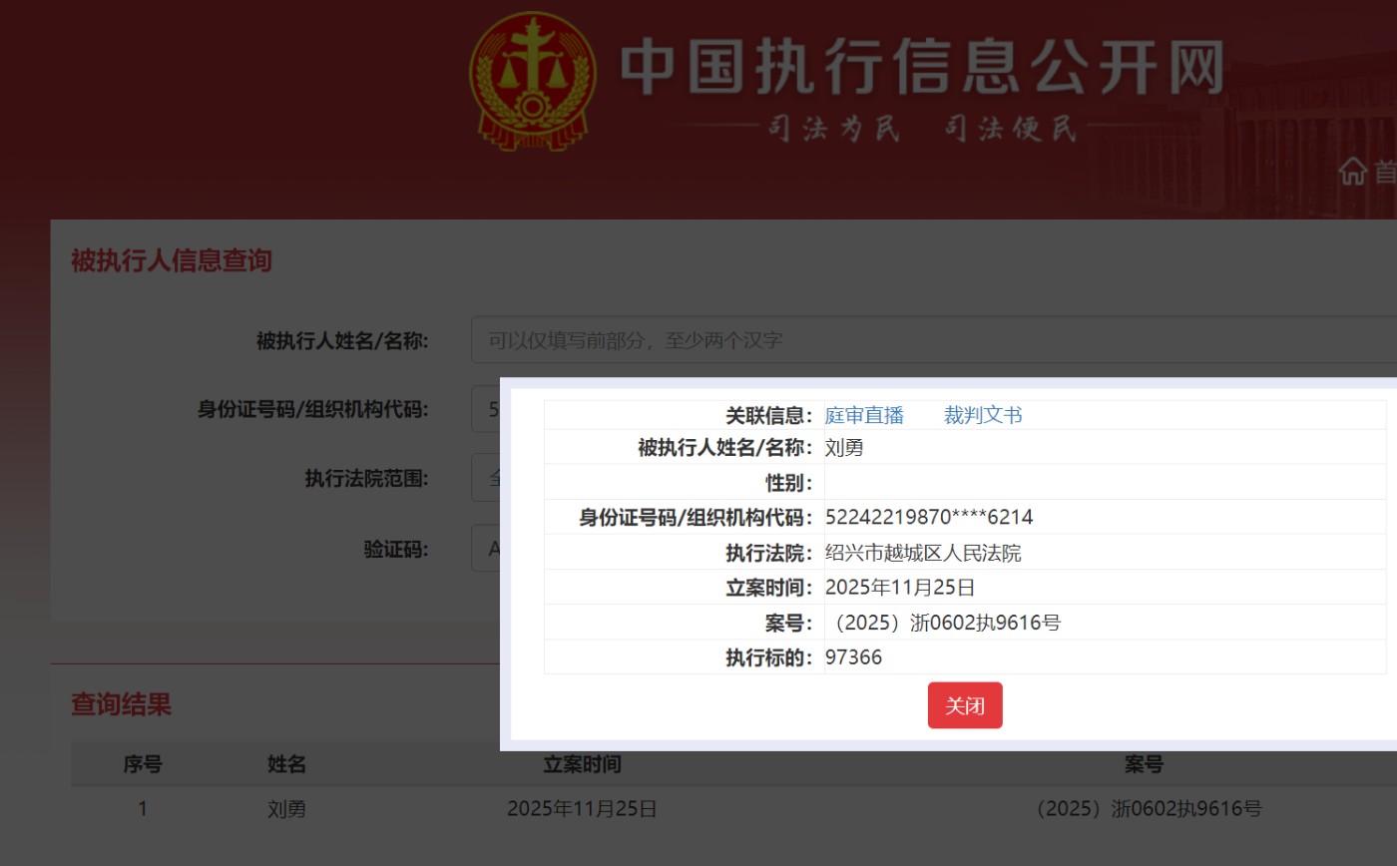Click the national court emblem logo
The image size is (1397, 866).
tap(532, 80)
